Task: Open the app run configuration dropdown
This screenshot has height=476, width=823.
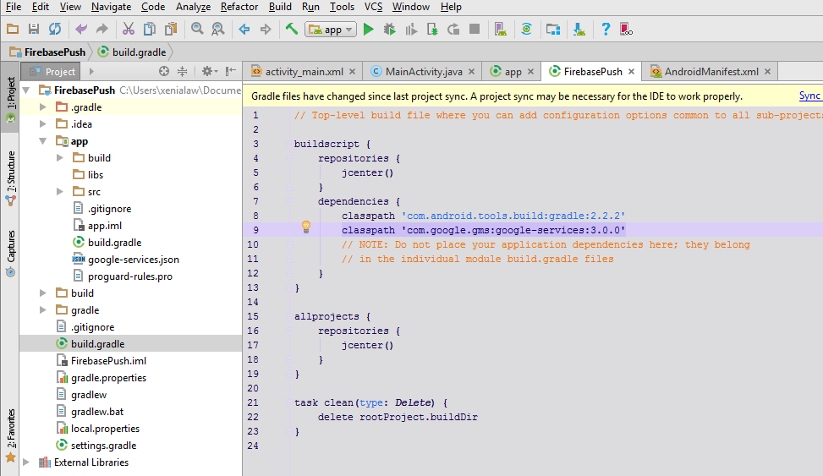Action: pyautogui.click(x=332, y=30)
